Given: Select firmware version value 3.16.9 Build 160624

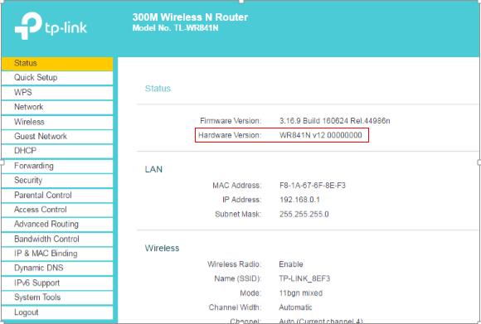Looking at the screenshot, I should tap(335, 121).
